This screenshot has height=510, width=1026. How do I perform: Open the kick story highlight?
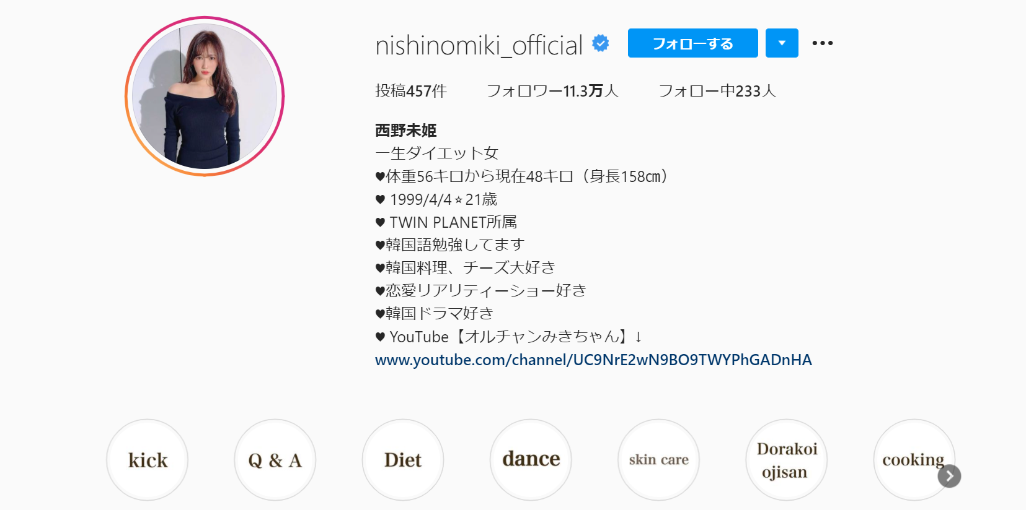(147, 460)
